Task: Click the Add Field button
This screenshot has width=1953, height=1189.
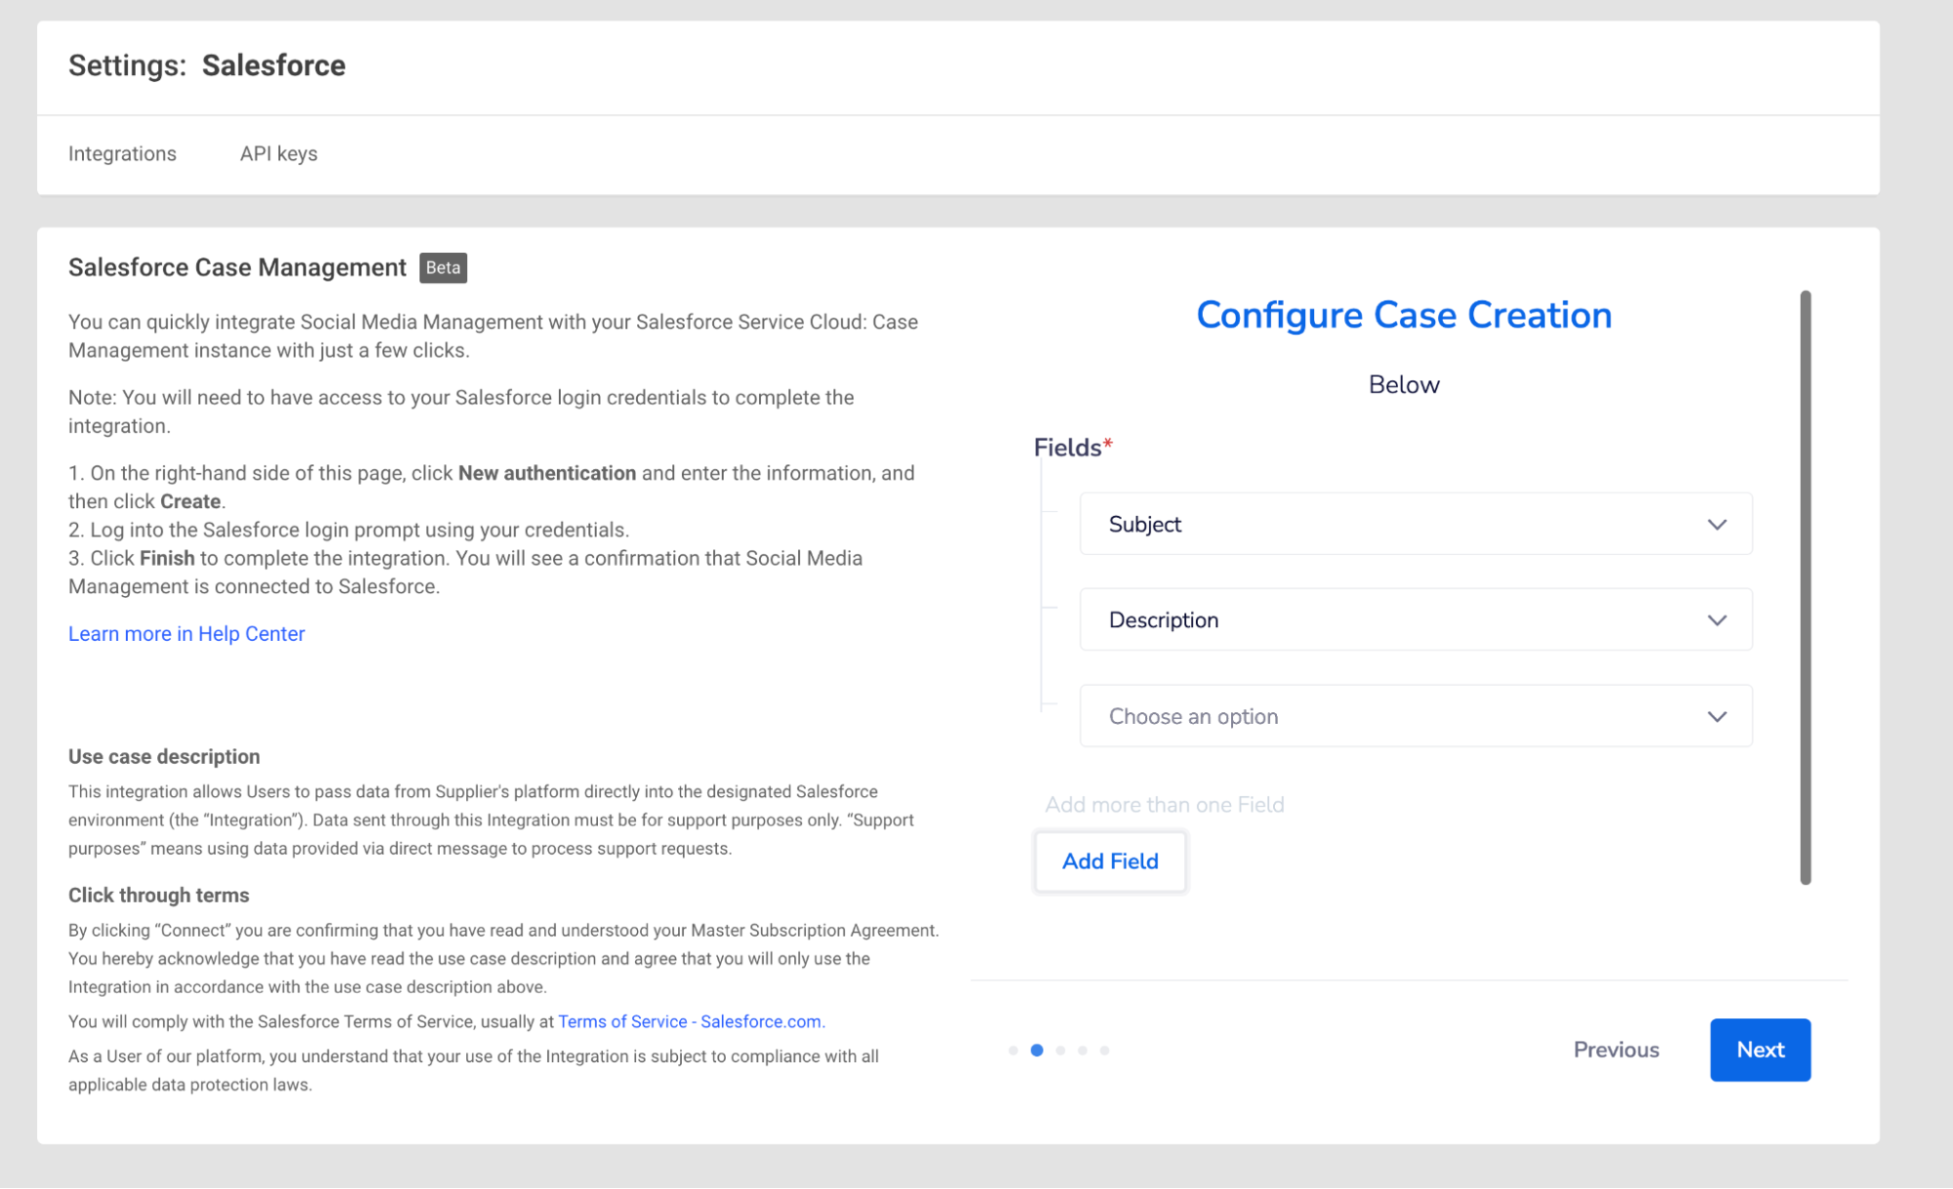Action: point(1110,861)
